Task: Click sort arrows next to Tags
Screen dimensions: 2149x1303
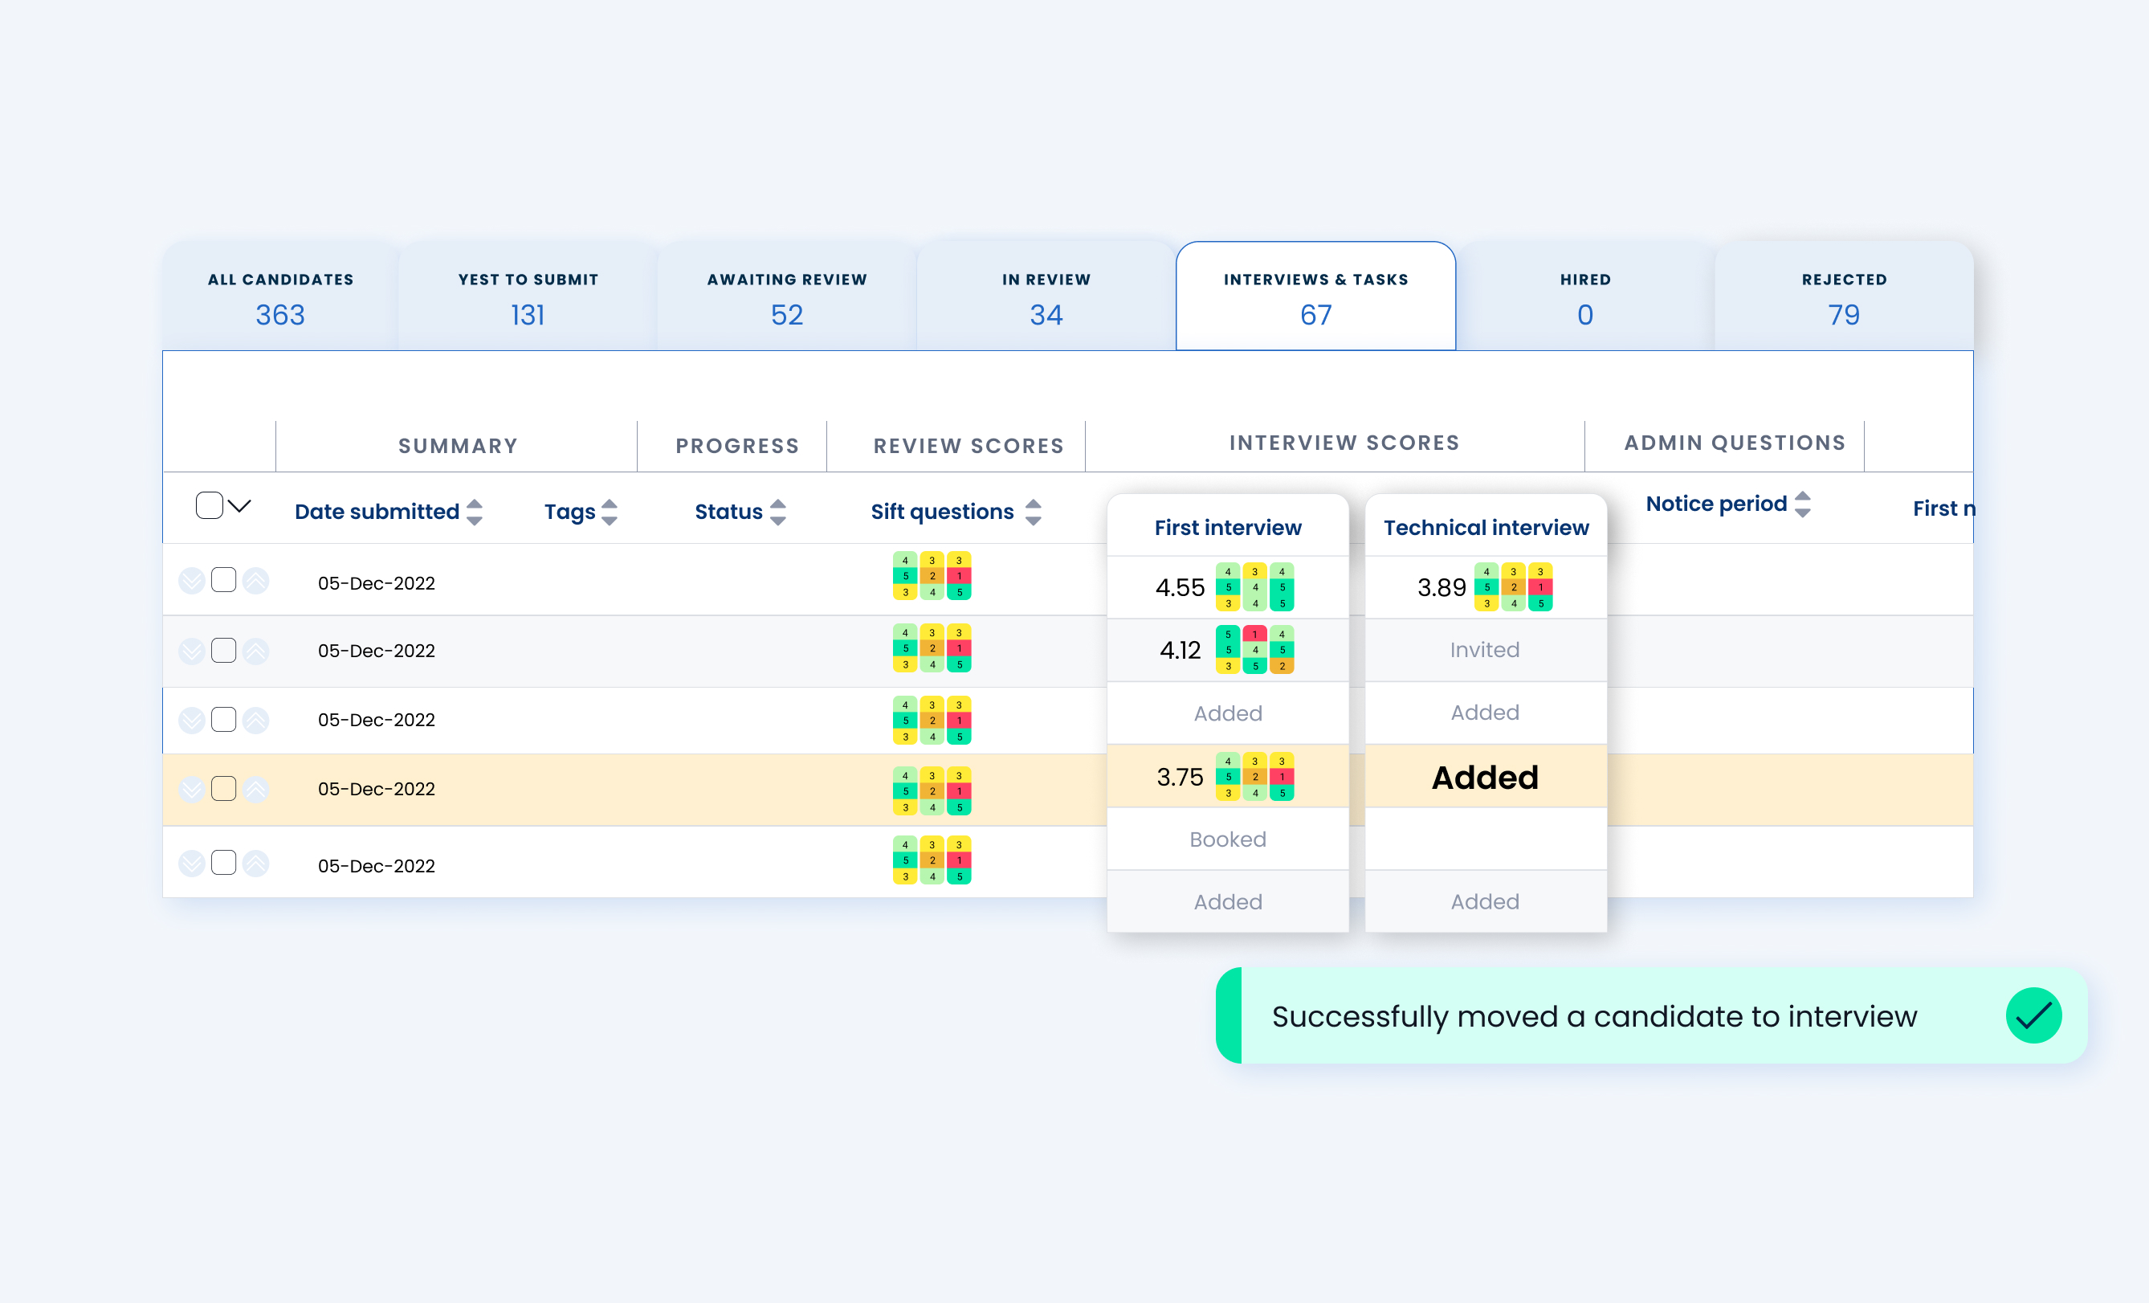Action: [610, 512]
